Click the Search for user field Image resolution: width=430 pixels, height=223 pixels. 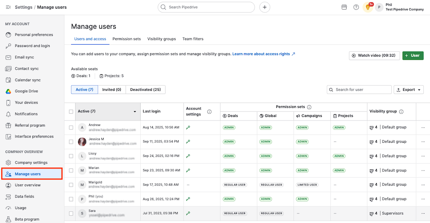tap(359, 90)
